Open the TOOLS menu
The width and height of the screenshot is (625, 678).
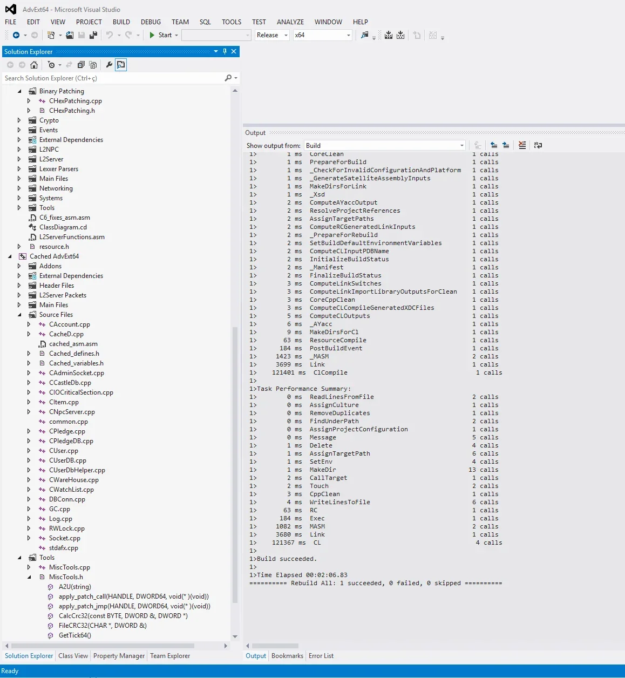(x=232, y=22)
